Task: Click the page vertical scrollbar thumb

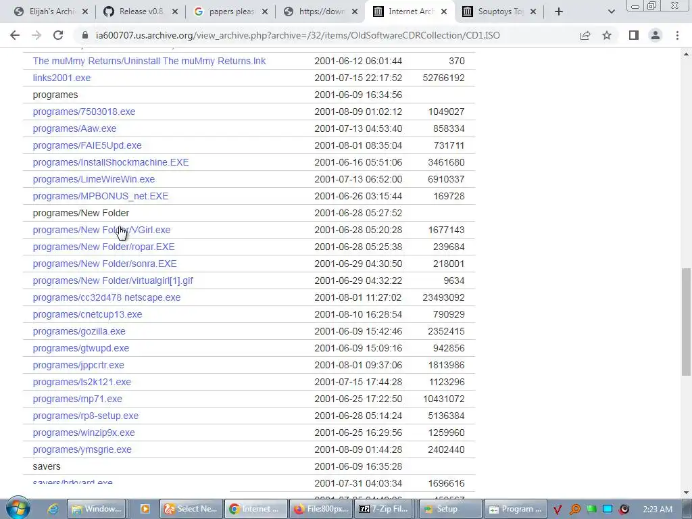Action: (687, 322)
